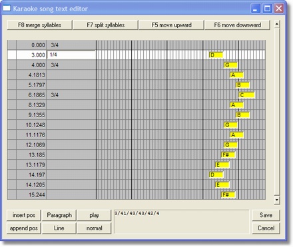Click the 3.000 position cell
The width and height of the screenshot is (293, 247).
31,55
